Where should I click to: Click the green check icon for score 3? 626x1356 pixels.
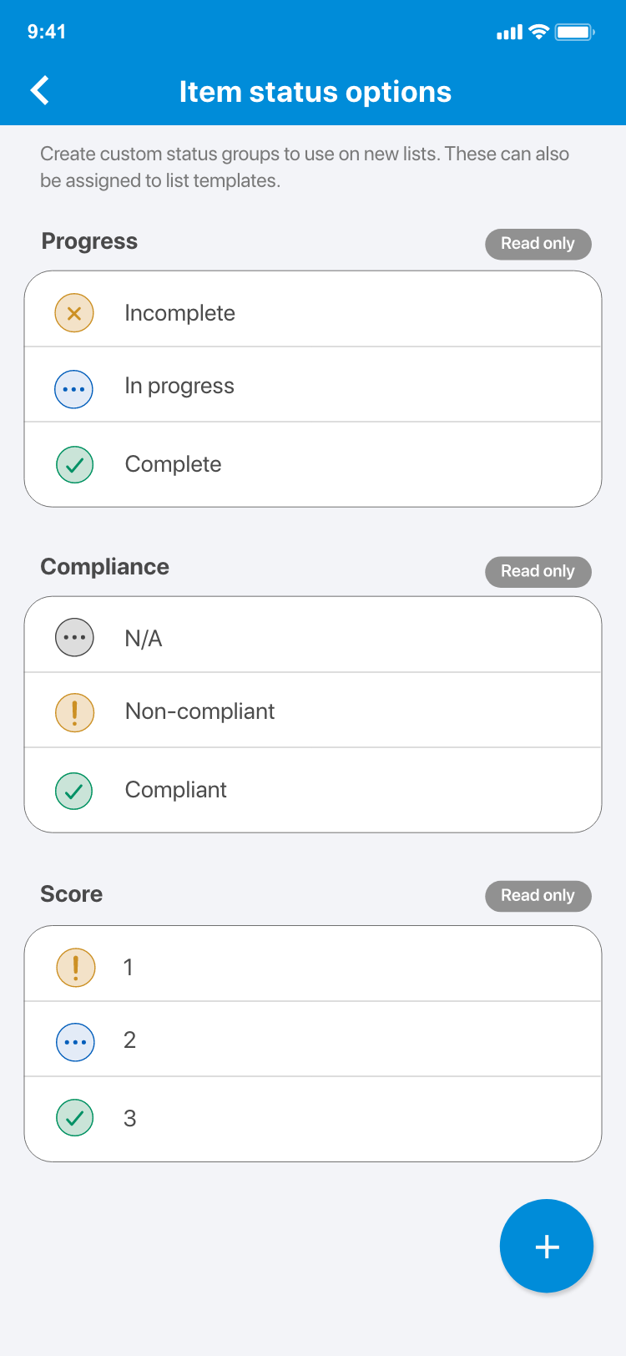pyautogui.click(x=75, y=1118)
